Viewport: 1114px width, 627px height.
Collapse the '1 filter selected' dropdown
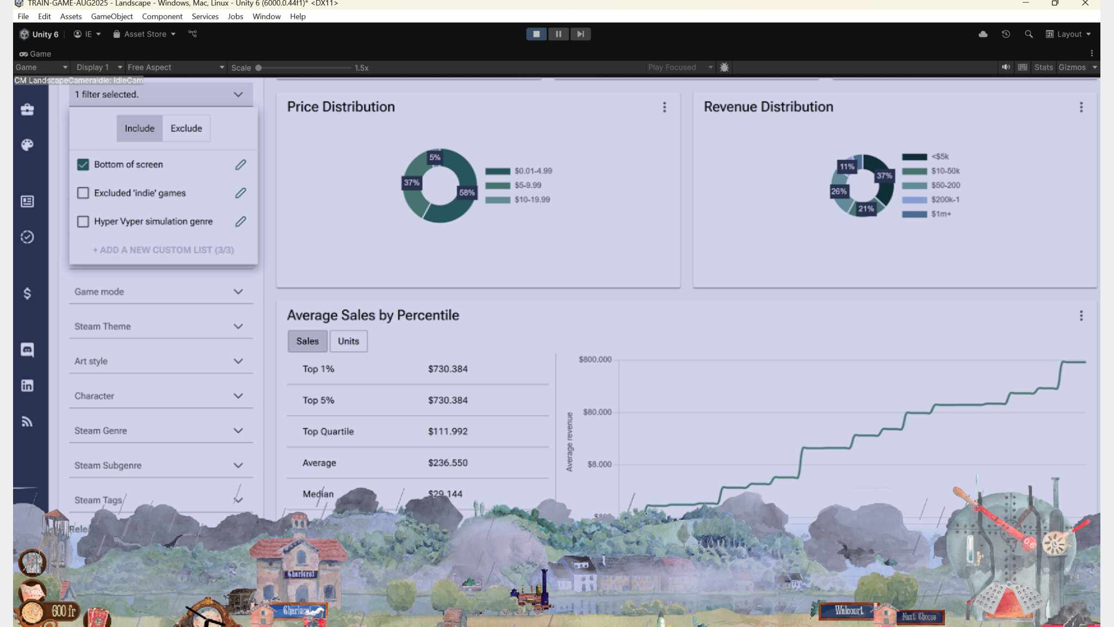click(x=238, y=94)
